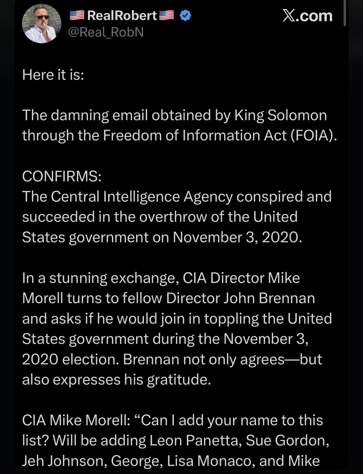363x474 pixels.
Task: Open the @Real_RobN handle link
Action: [x=106, y=32]
